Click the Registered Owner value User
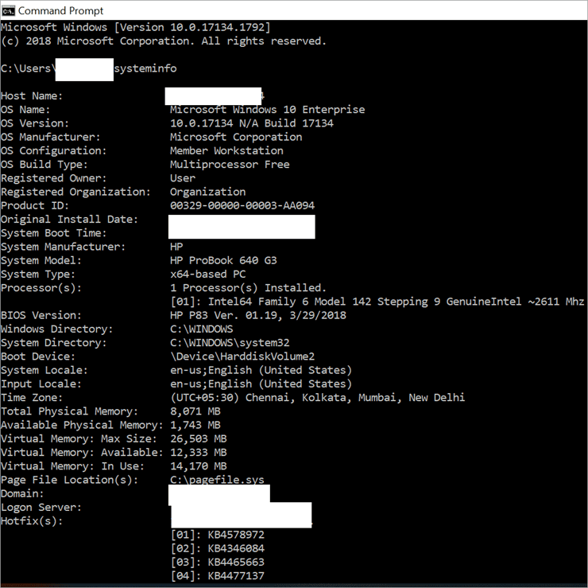This screenshot has height=588, width=588. pyautogui.click(x=183, y=178)
